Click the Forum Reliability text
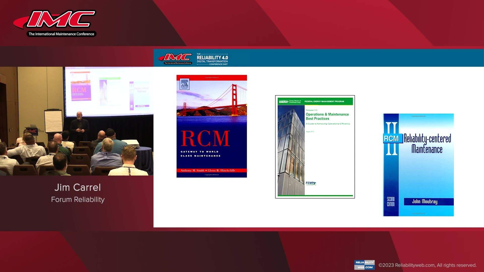 tap(78, 199)
